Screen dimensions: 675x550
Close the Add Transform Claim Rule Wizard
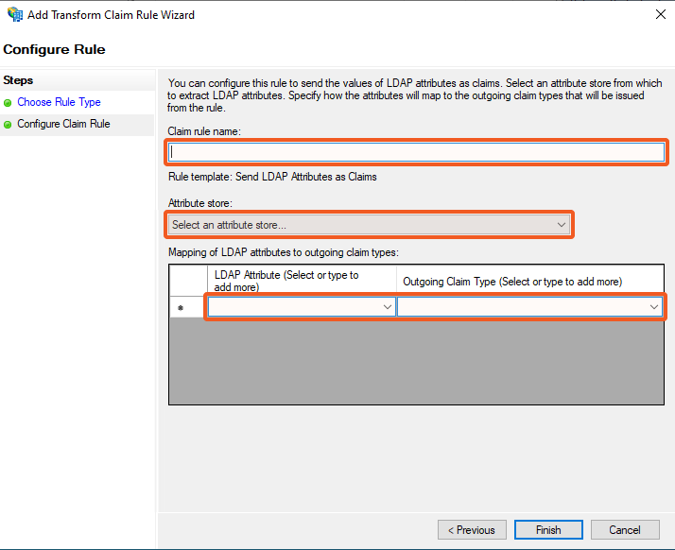pos(658,14)
